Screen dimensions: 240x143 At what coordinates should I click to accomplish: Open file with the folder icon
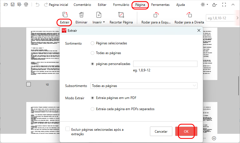[6, 4]
